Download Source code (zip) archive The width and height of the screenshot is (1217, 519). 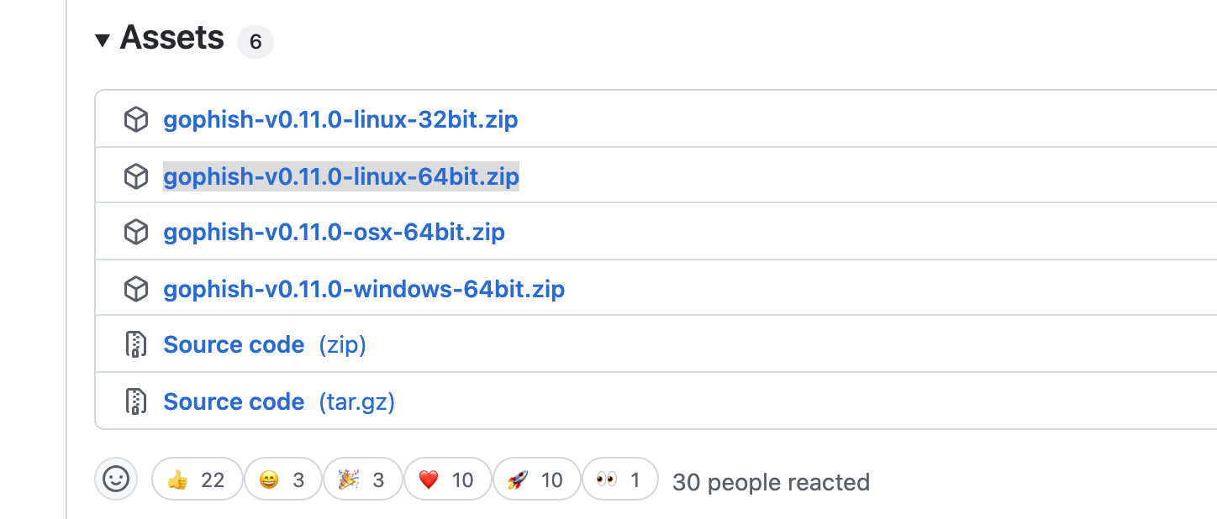pos(265,345)
